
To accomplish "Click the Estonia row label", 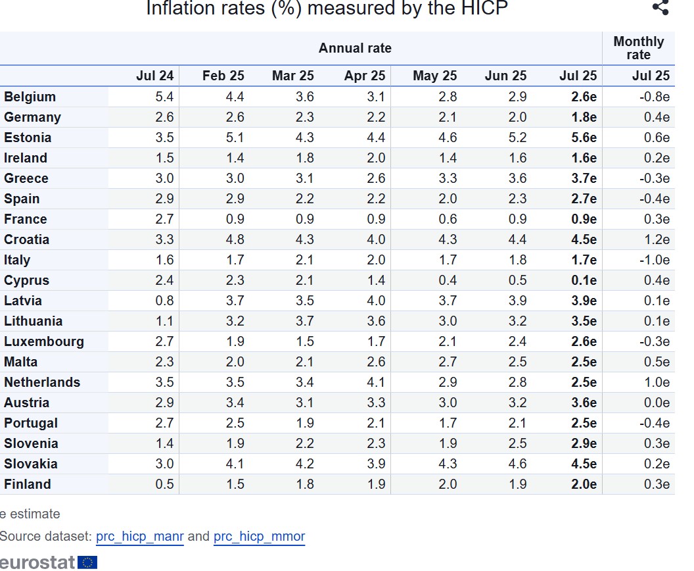I will pos(28,137).
